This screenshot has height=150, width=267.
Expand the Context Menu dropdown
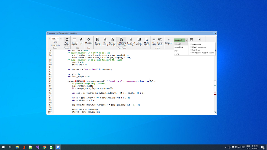coord(74,41)
